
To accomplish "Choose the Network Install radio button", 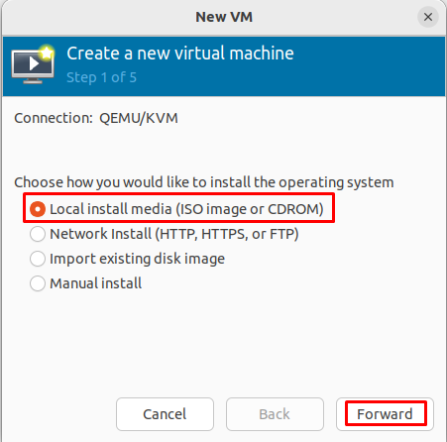I will pos(38,234).
